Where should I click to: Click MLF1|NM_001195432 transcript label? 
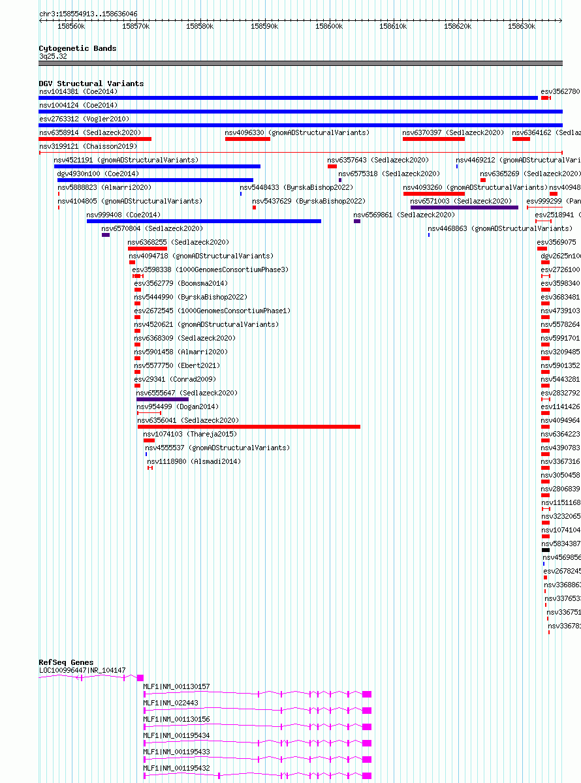[177, 768]
